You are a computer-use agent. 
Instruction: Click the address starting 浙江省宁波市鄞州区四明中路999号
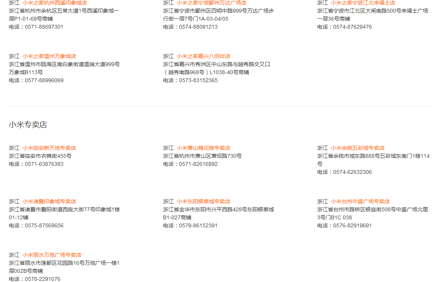tap(218, 15)
